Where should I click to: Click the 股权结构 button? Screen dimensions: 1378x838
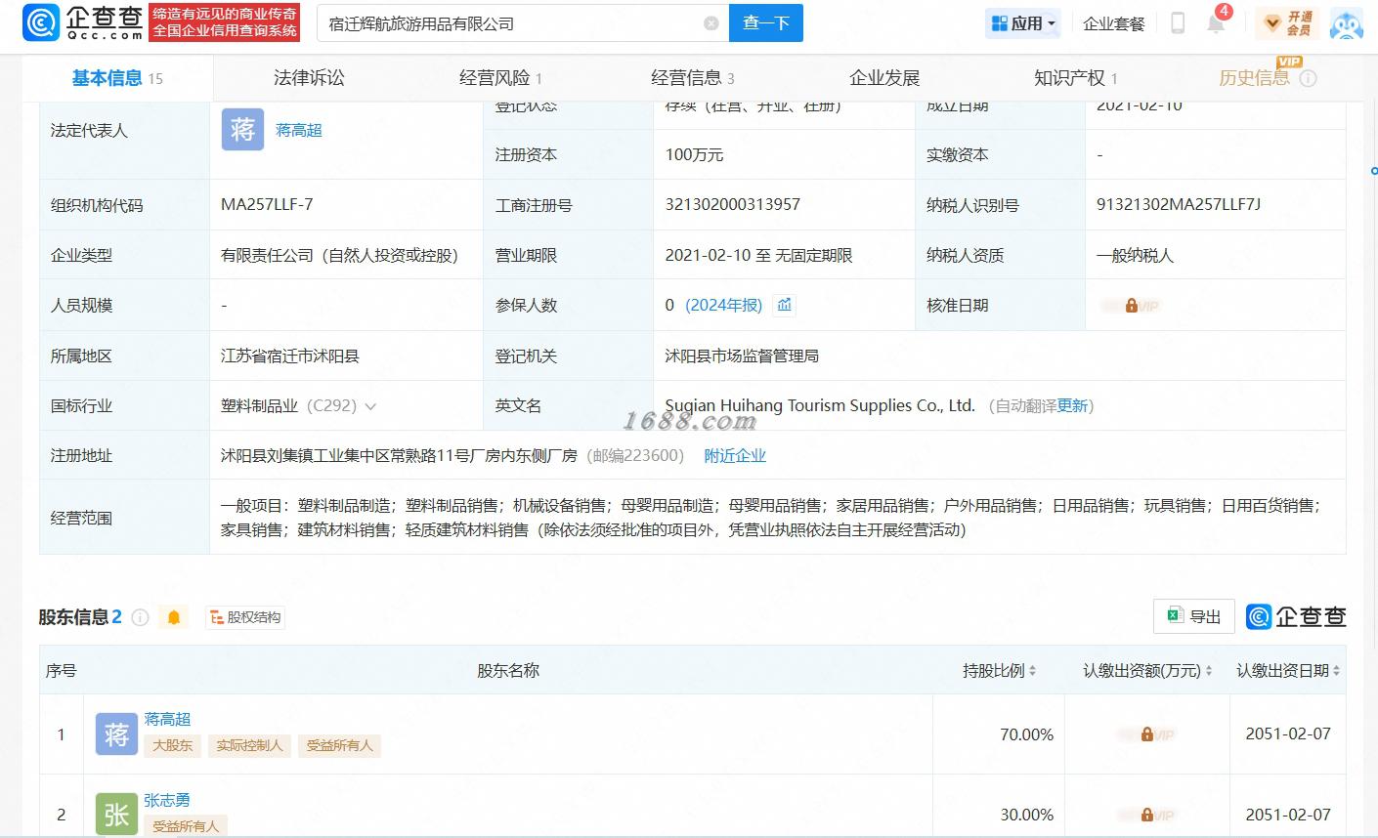point(245,617)
